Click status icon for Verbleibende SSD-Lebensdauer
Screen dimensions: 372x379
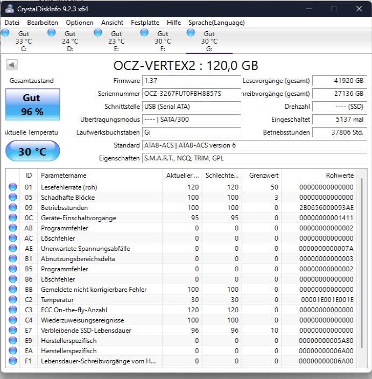click(13, 330)
